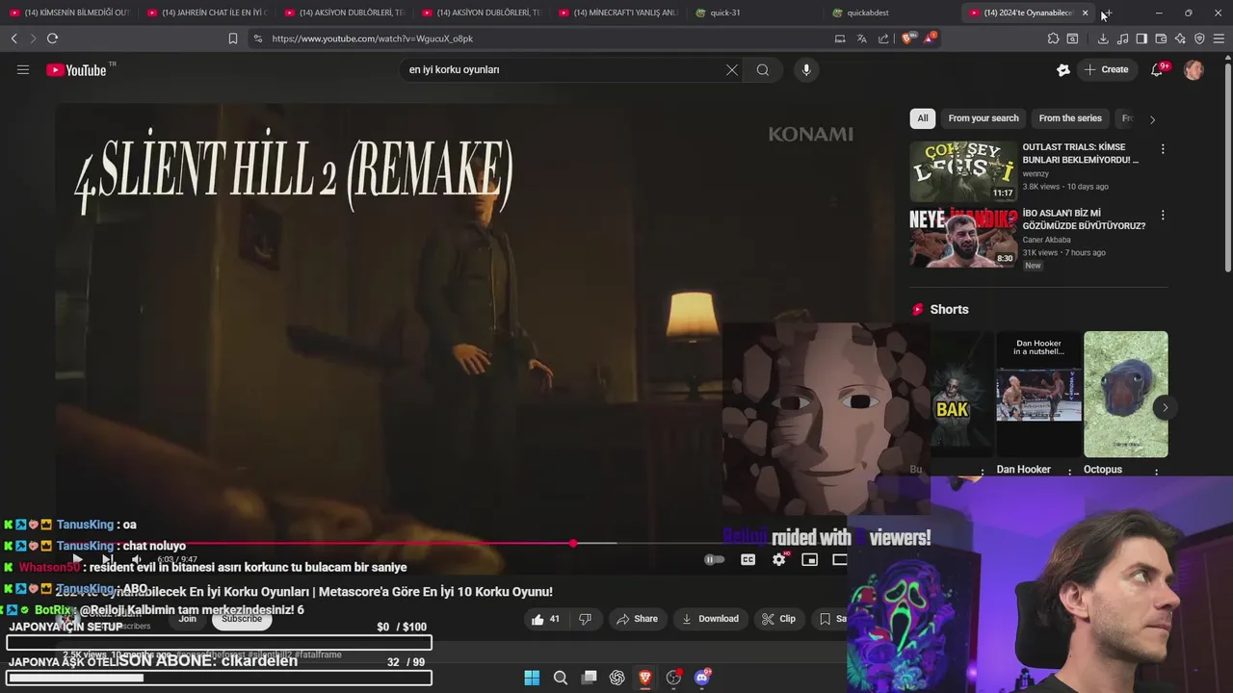
Task: Toggle the browser sidebar panel icon
Action: point(1141,38)
